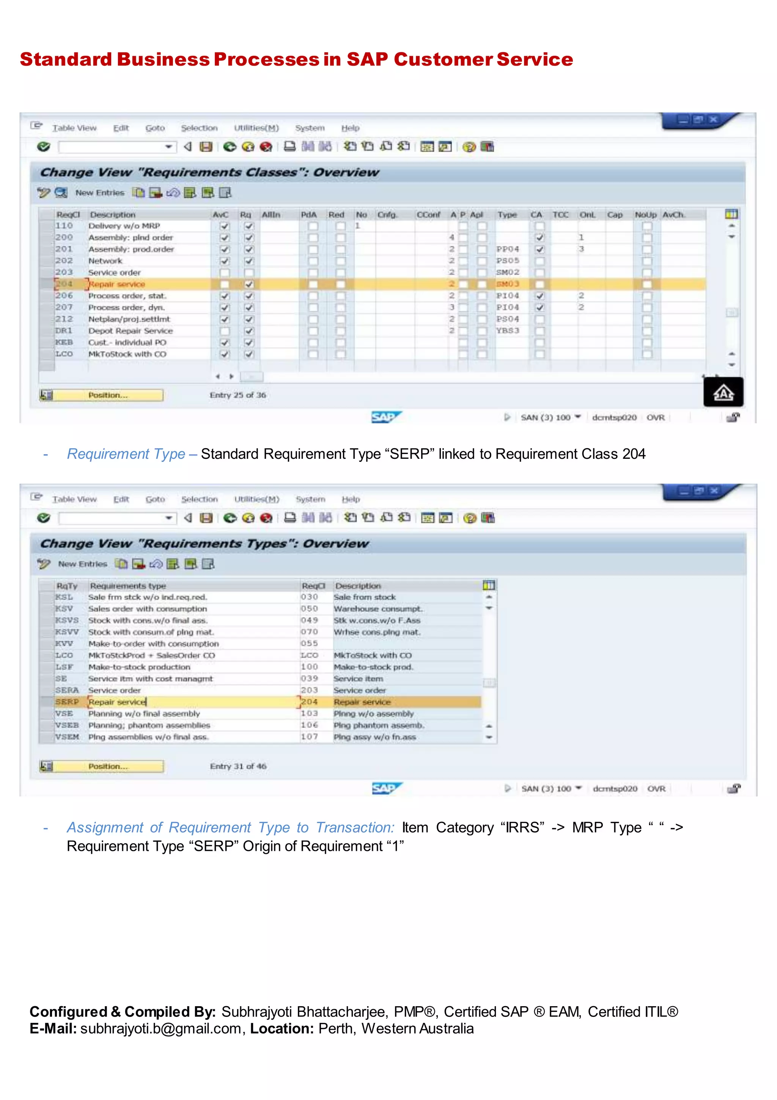Open Goto menu in Requirements Classes window
Screen dimensions: 777x1100
pyautogui.click(x=155, y=128)
